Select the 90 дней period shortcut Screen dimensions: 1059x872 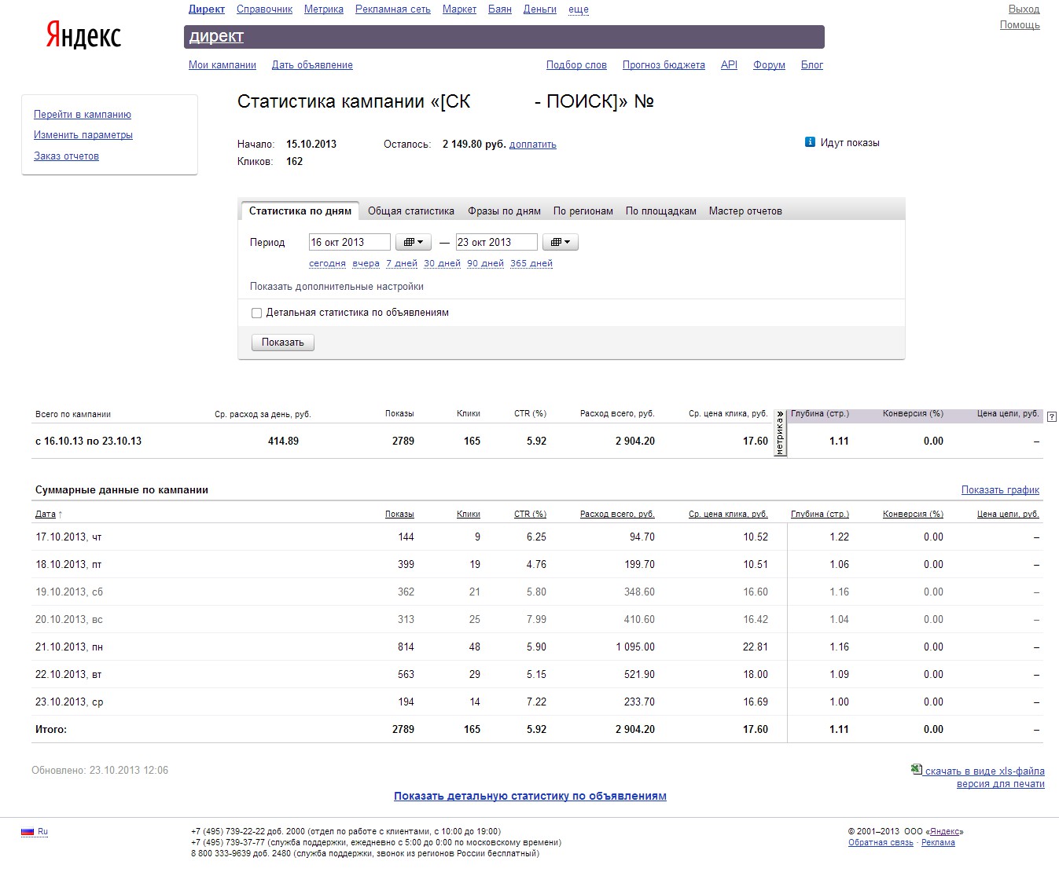click(x=485, y=263)
